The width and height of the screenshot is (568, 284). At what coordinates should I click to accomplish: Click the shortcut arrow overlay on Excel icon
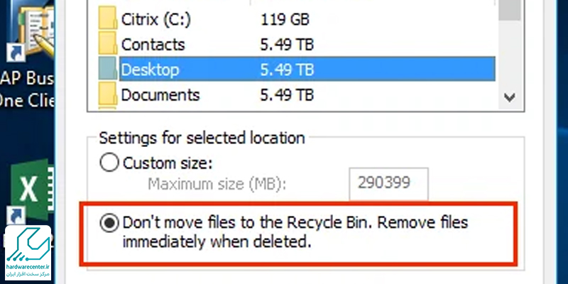tap(16, 216)
